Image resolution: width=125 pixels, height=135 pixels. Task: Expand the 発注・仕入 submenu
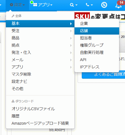coord(40,53)
